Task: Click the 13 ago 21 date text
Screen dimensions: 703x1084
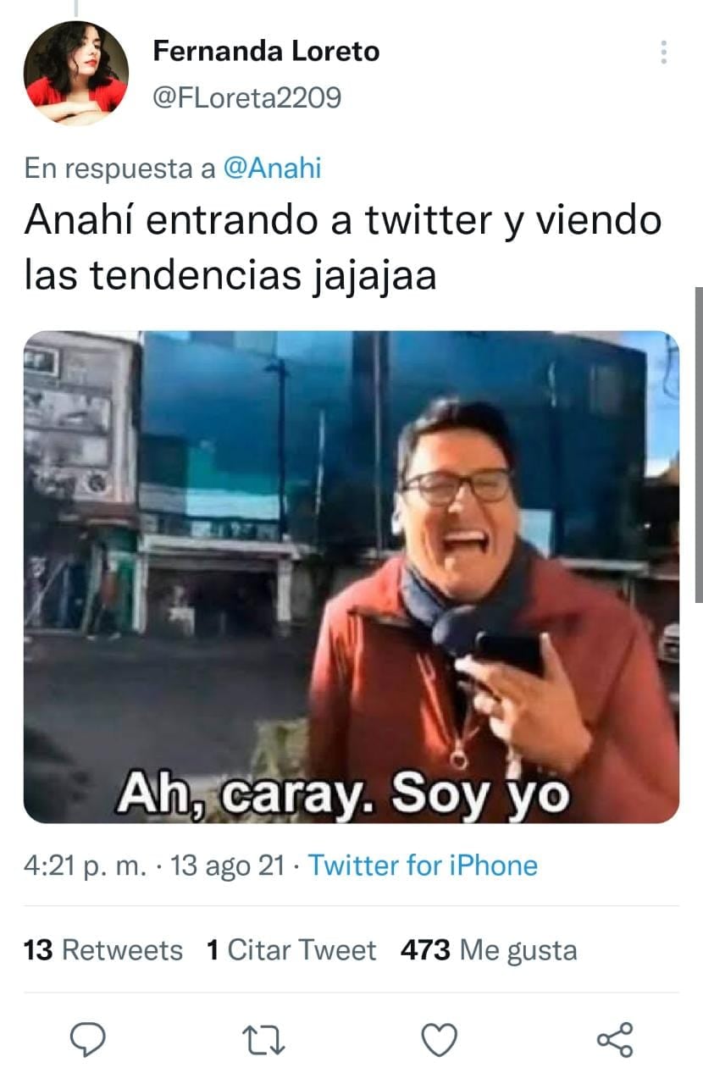Action: coord(228,866)
